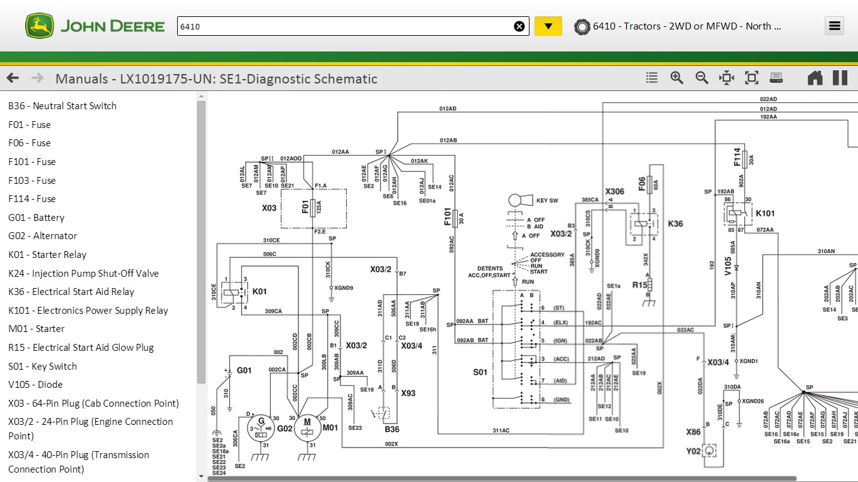This screenshot has height=482, width=858.
Task: Click the G01 battery symbol in schematic
Action: point(228,373)
